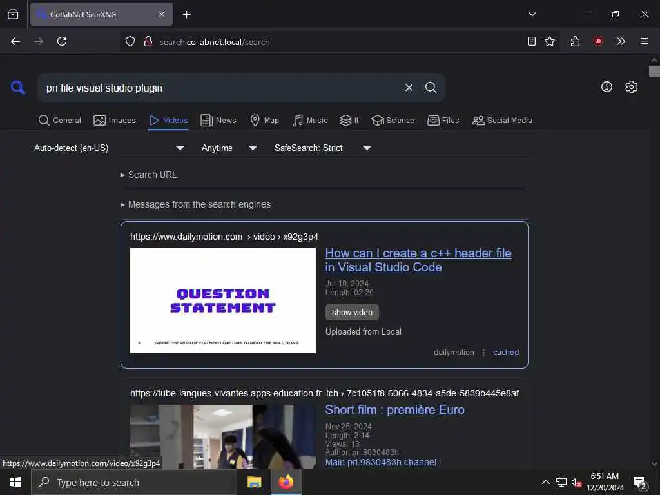Open tracking protection shield icon
Viewport: 660px width, 495px height.
click(130, 41)
